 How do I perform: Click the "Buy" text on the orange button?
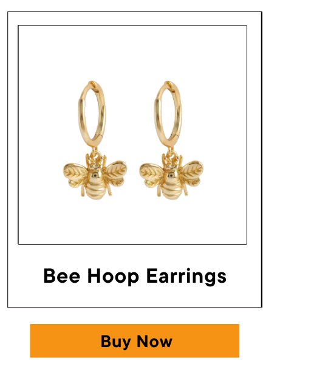click(115, 342)
